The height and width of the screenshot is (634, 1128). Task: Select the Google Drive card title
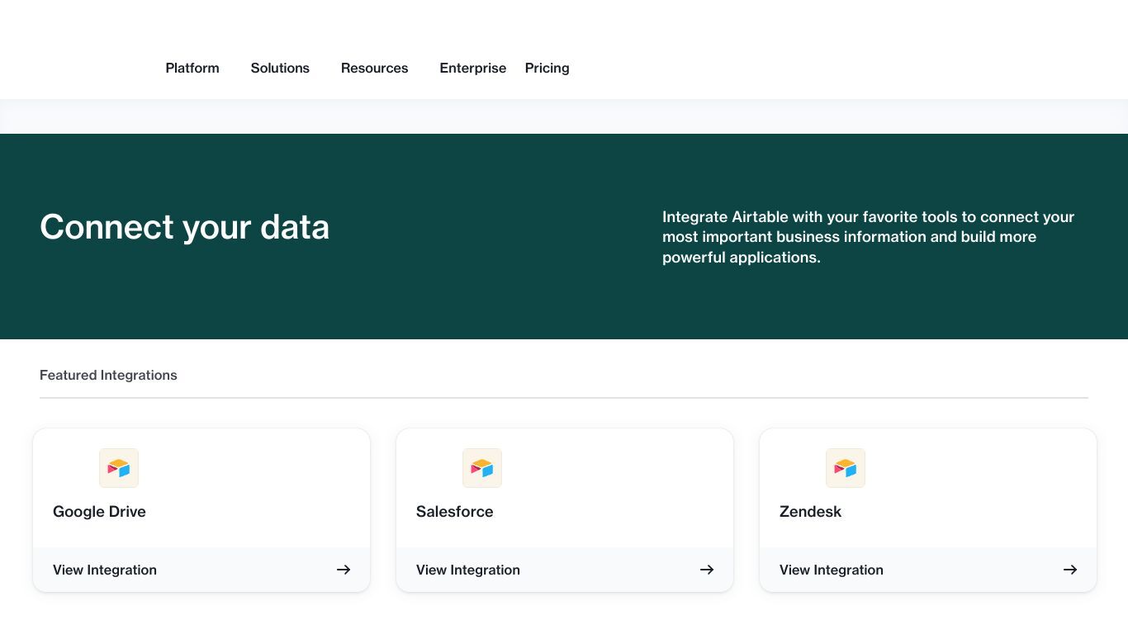pos(99,511)
